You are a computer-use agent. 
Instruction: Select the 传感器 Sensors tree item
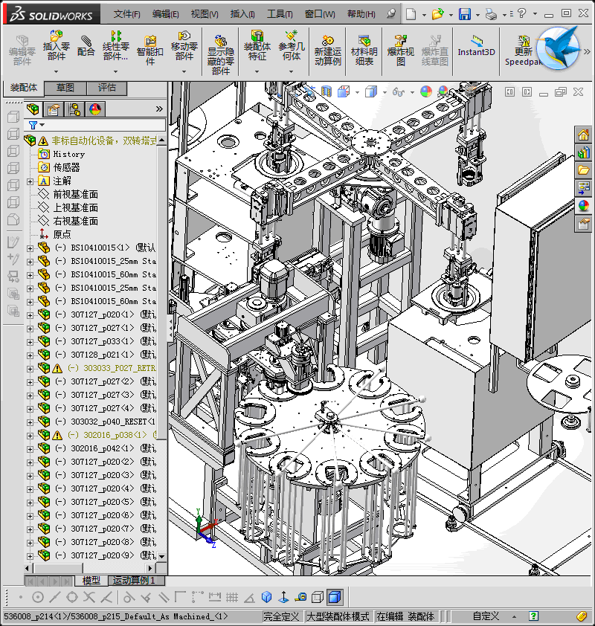coord(66,167)
